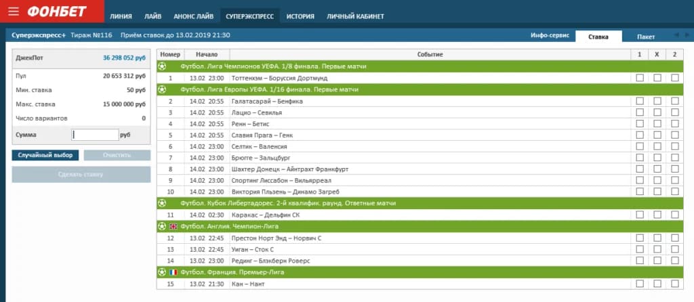Click the ДжекПот amount 36 298 052 руб

pyautogui.click(x=124, y=58)
